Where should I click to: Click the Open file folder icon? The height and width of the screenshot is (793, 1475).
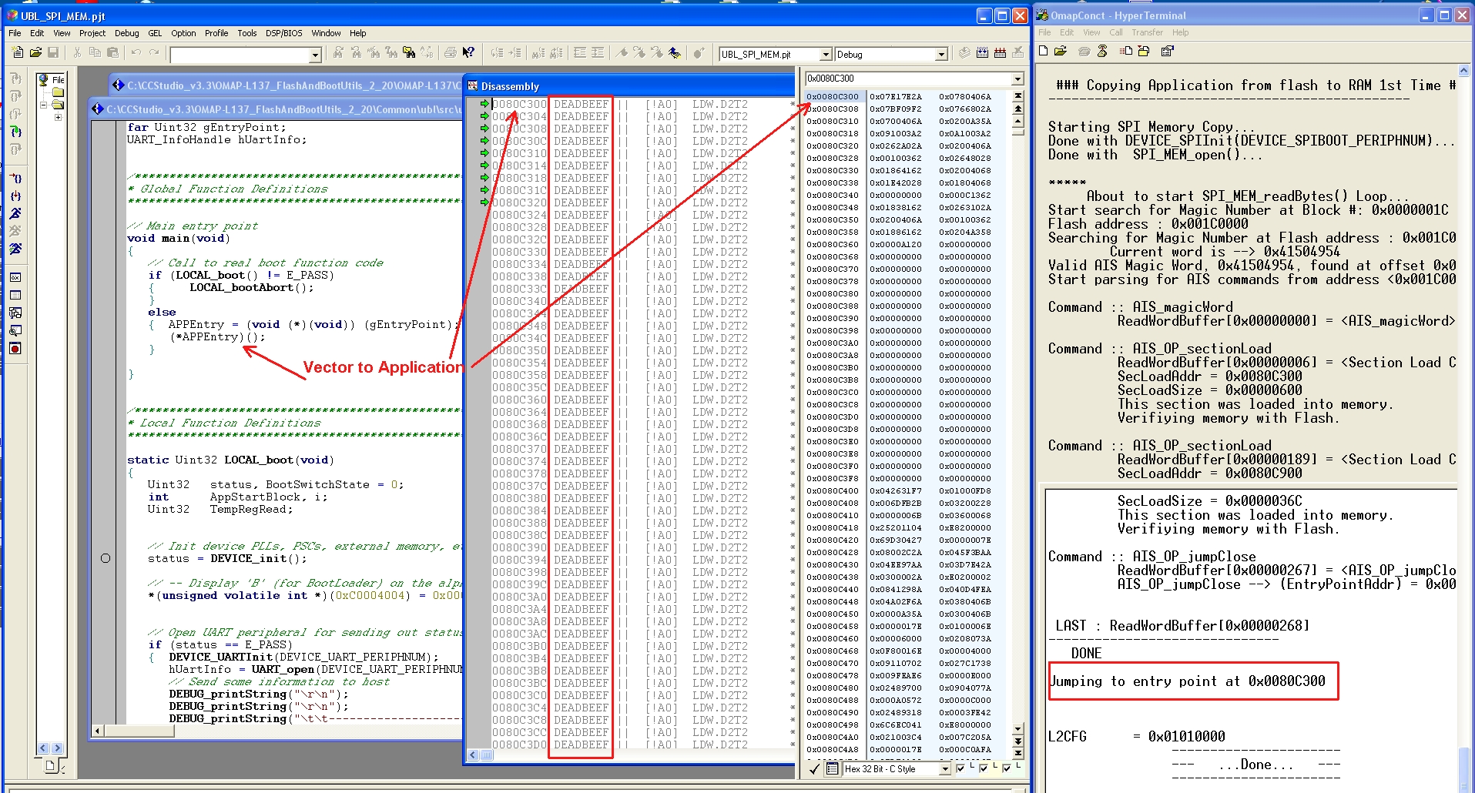point(35,52)
